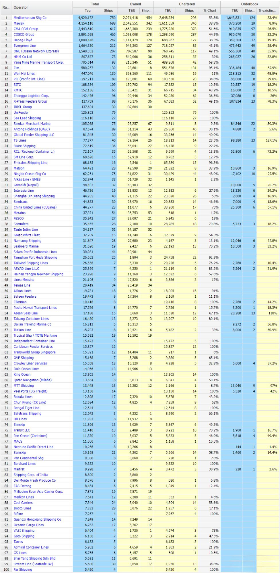The image size is (280, 573).
Task: Click the Zim operator link
Action: [16, 68]
